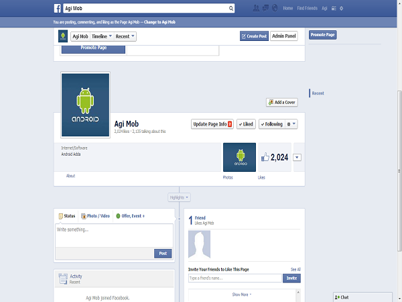Expand page tabs arrow beside likes
Image resolution: width=402 pixels, height=302 pixels.
[x=297, y=157]
